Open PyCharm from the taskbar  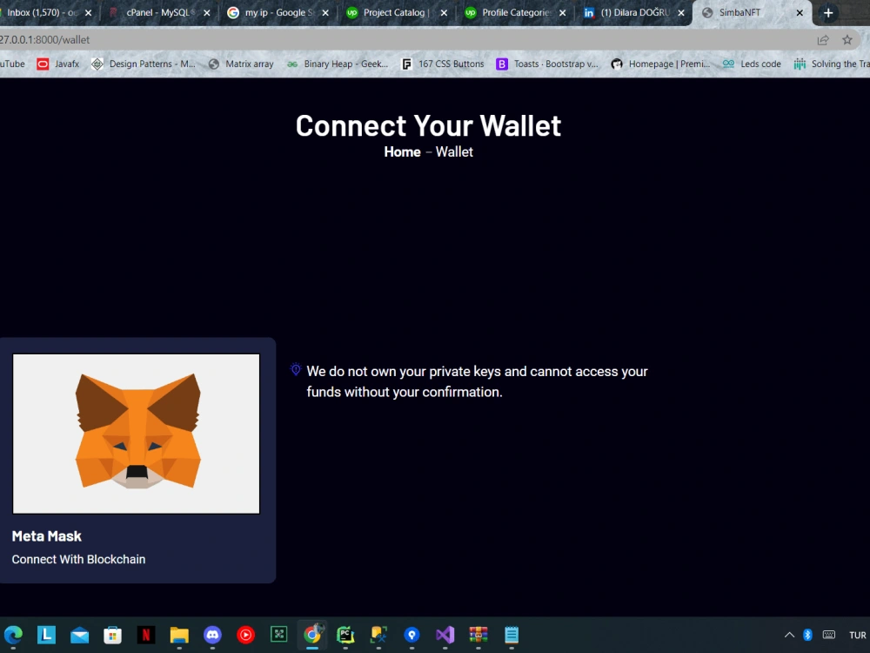pos(345,635)
